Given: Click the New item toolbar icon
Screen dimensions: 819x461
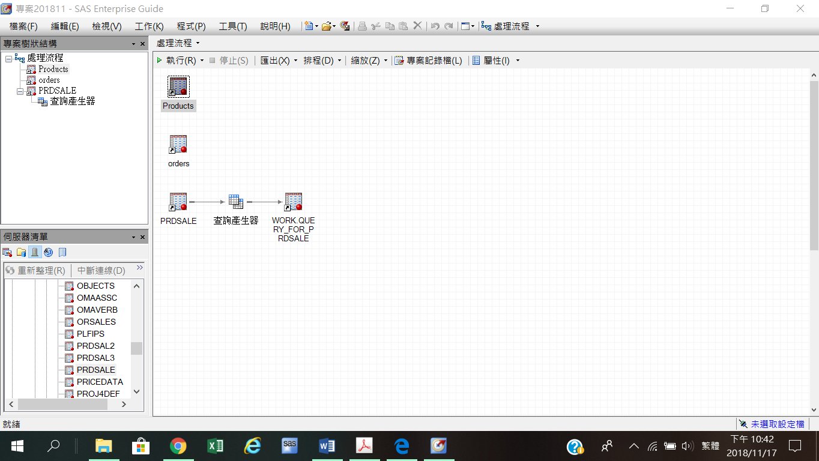Looking at the screenshot, I should click(309, 26).
